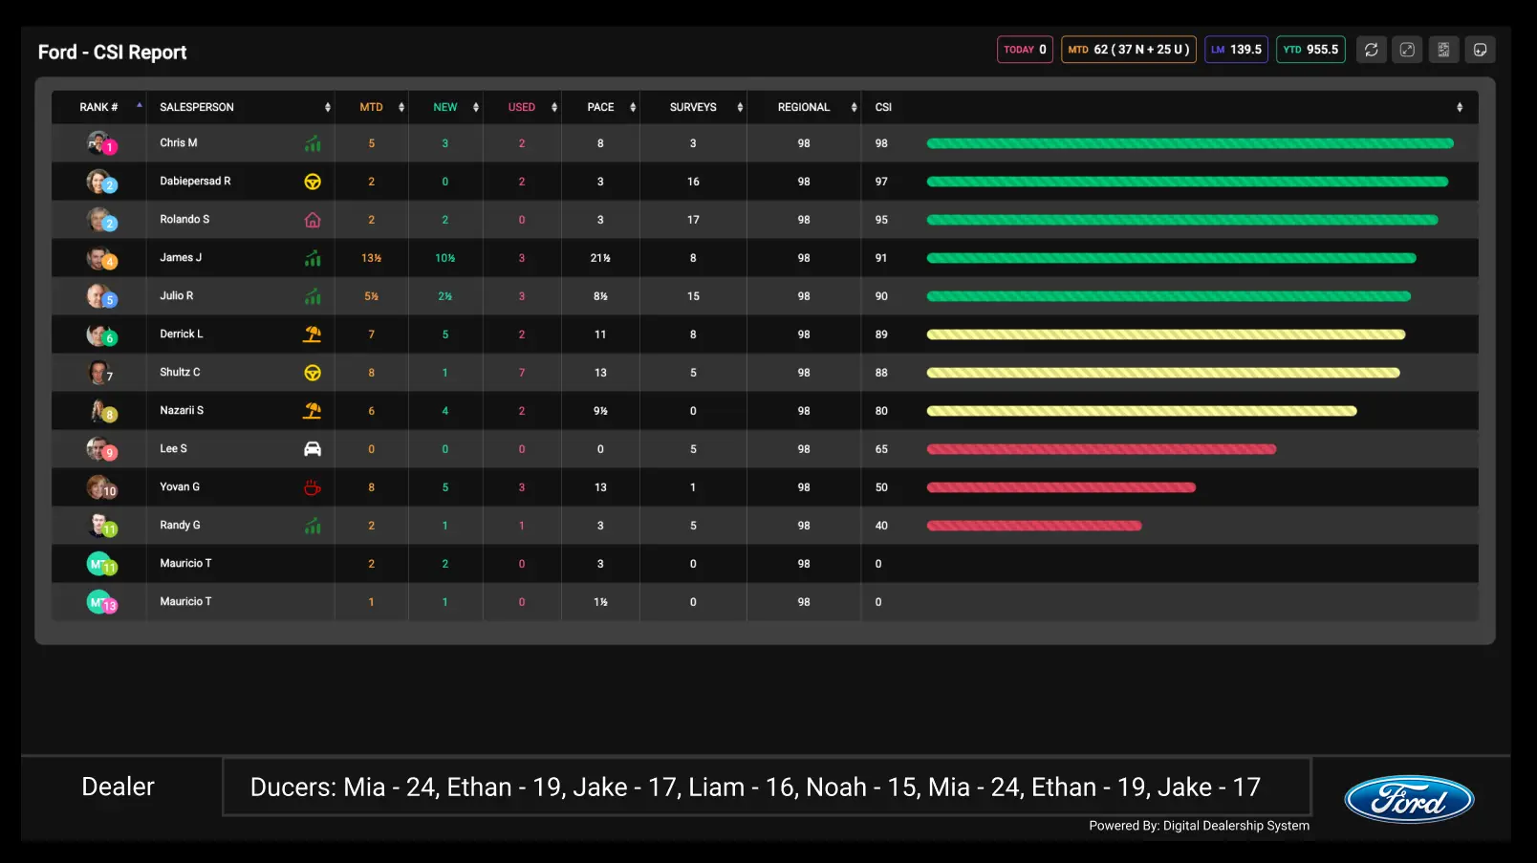The height and width of the screenshot is (863, 1537).
Task: Click Chris M's rank 1 avatar
Action: pos(100,143)
